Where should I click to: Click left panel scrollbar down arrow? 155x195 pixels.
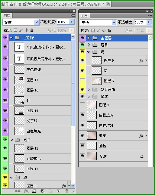tap(73, 186)
